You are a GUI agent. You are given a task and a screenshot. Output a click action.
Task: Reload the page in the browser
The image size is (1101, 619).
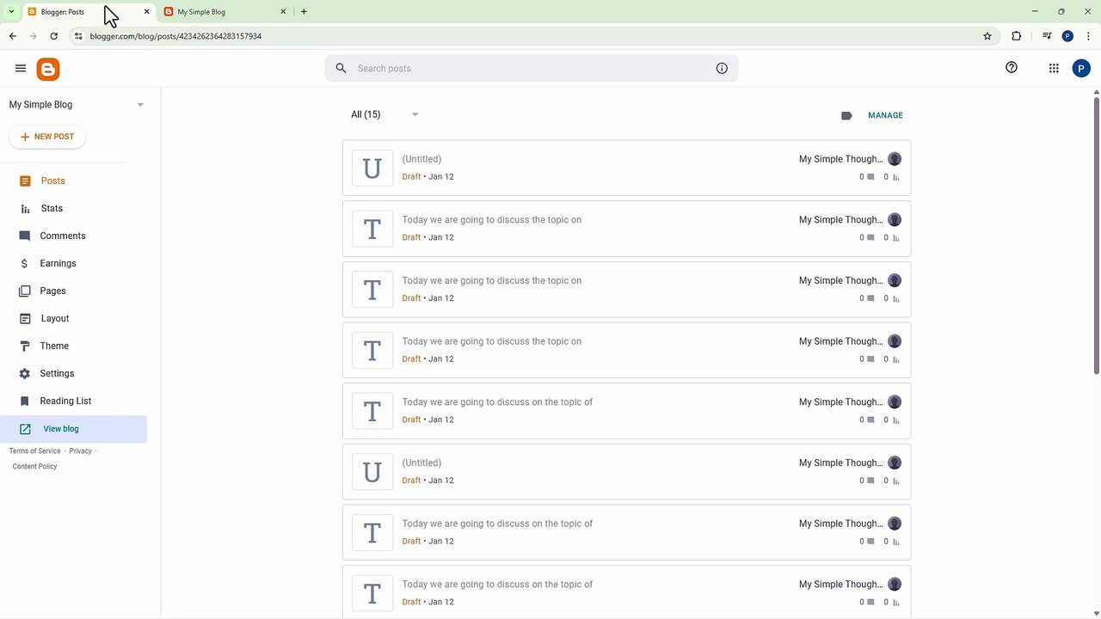pos(53,36)
